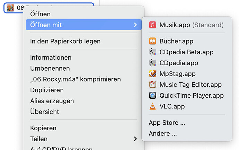Image resolution: width=239 pixels, height=150 pixels.
Task: Choose Duplizieren from the menu
Action: point(47,90)
